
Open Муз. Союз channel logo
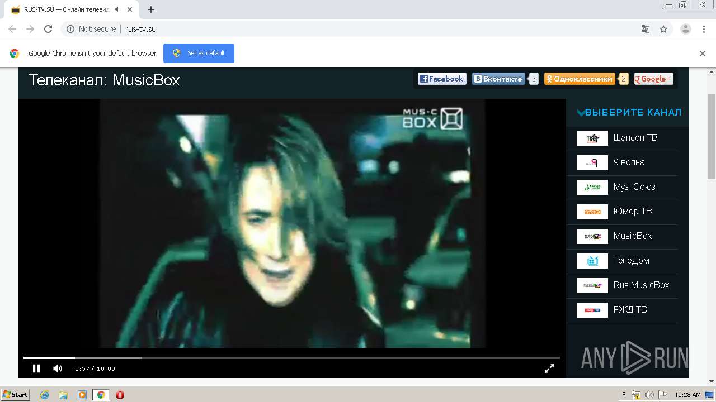coord(592,187)
